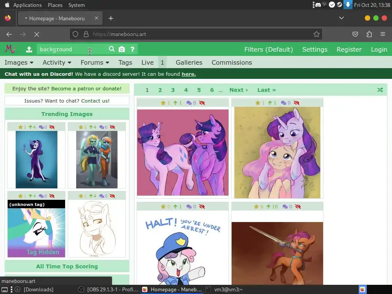This screenshot has width=392, height=294.
Task: Open a new tab with plus button
Action: coord(111,18)
